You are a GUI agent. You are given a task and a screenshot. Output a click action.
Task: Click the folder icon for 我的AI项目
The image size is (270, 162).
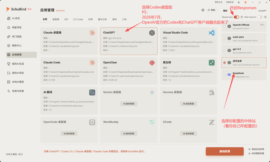9,73
